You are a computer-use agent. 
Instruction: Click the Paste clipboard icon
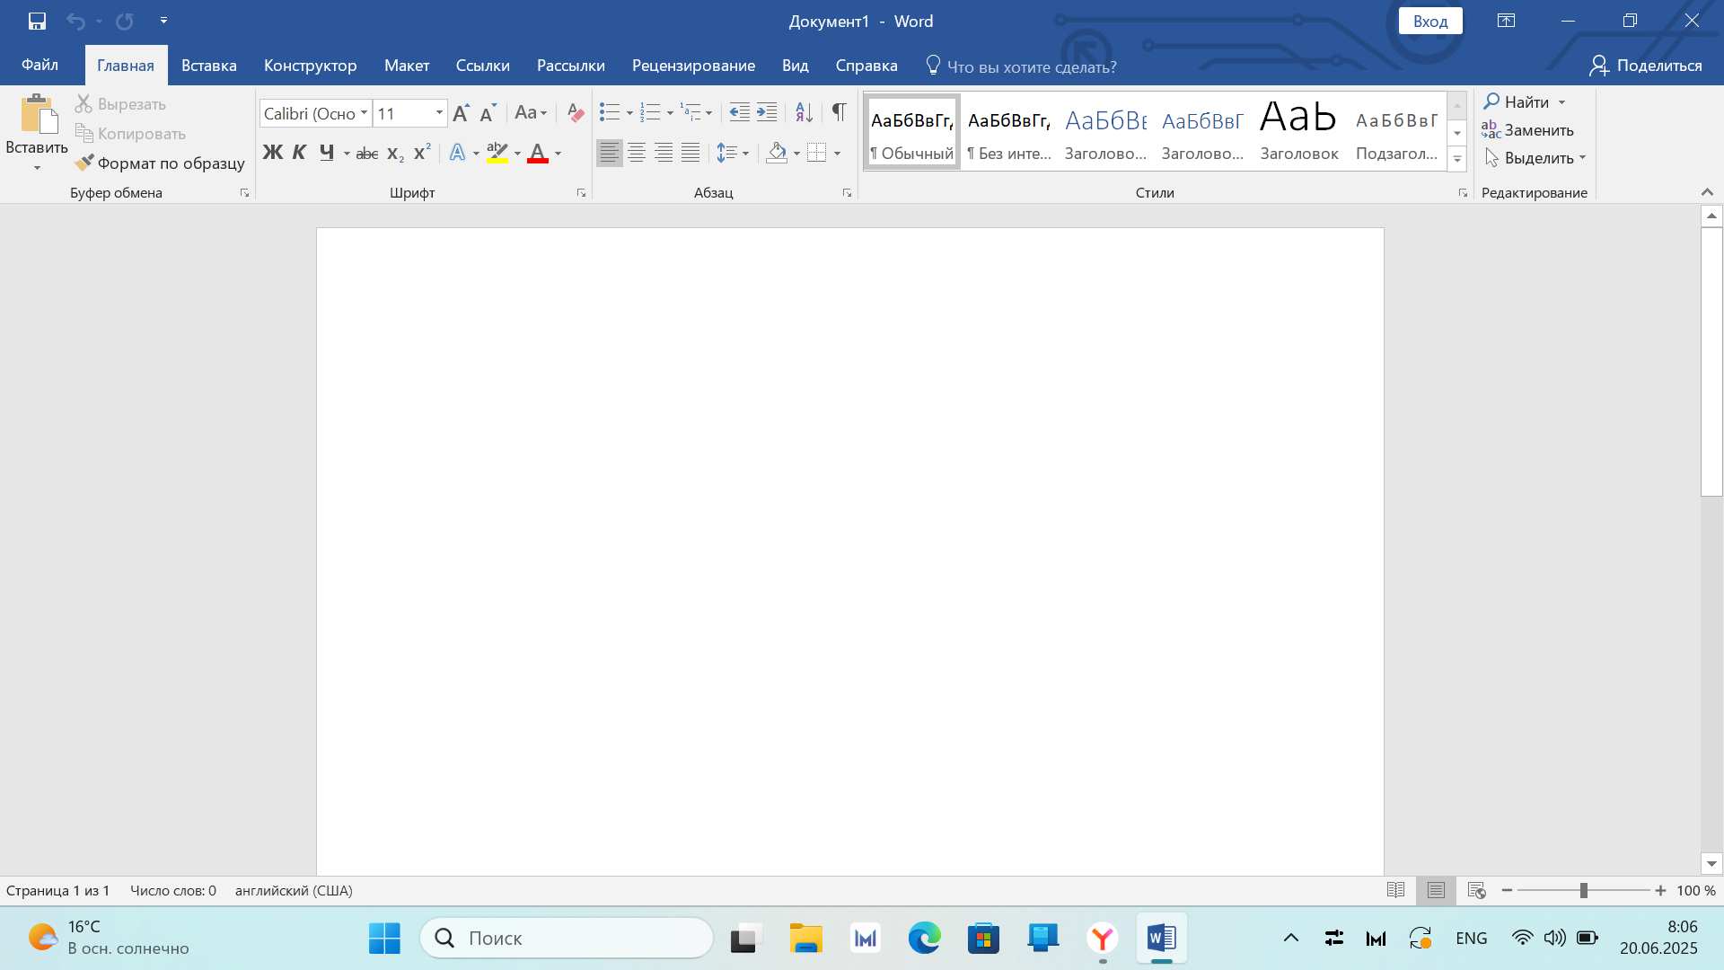coord(38,114)
